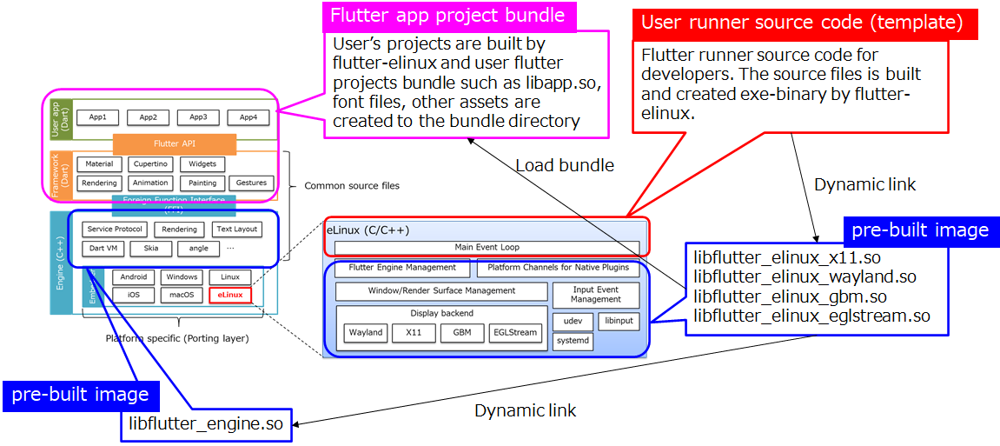Select the Gestures box

[x=250, y=183]
